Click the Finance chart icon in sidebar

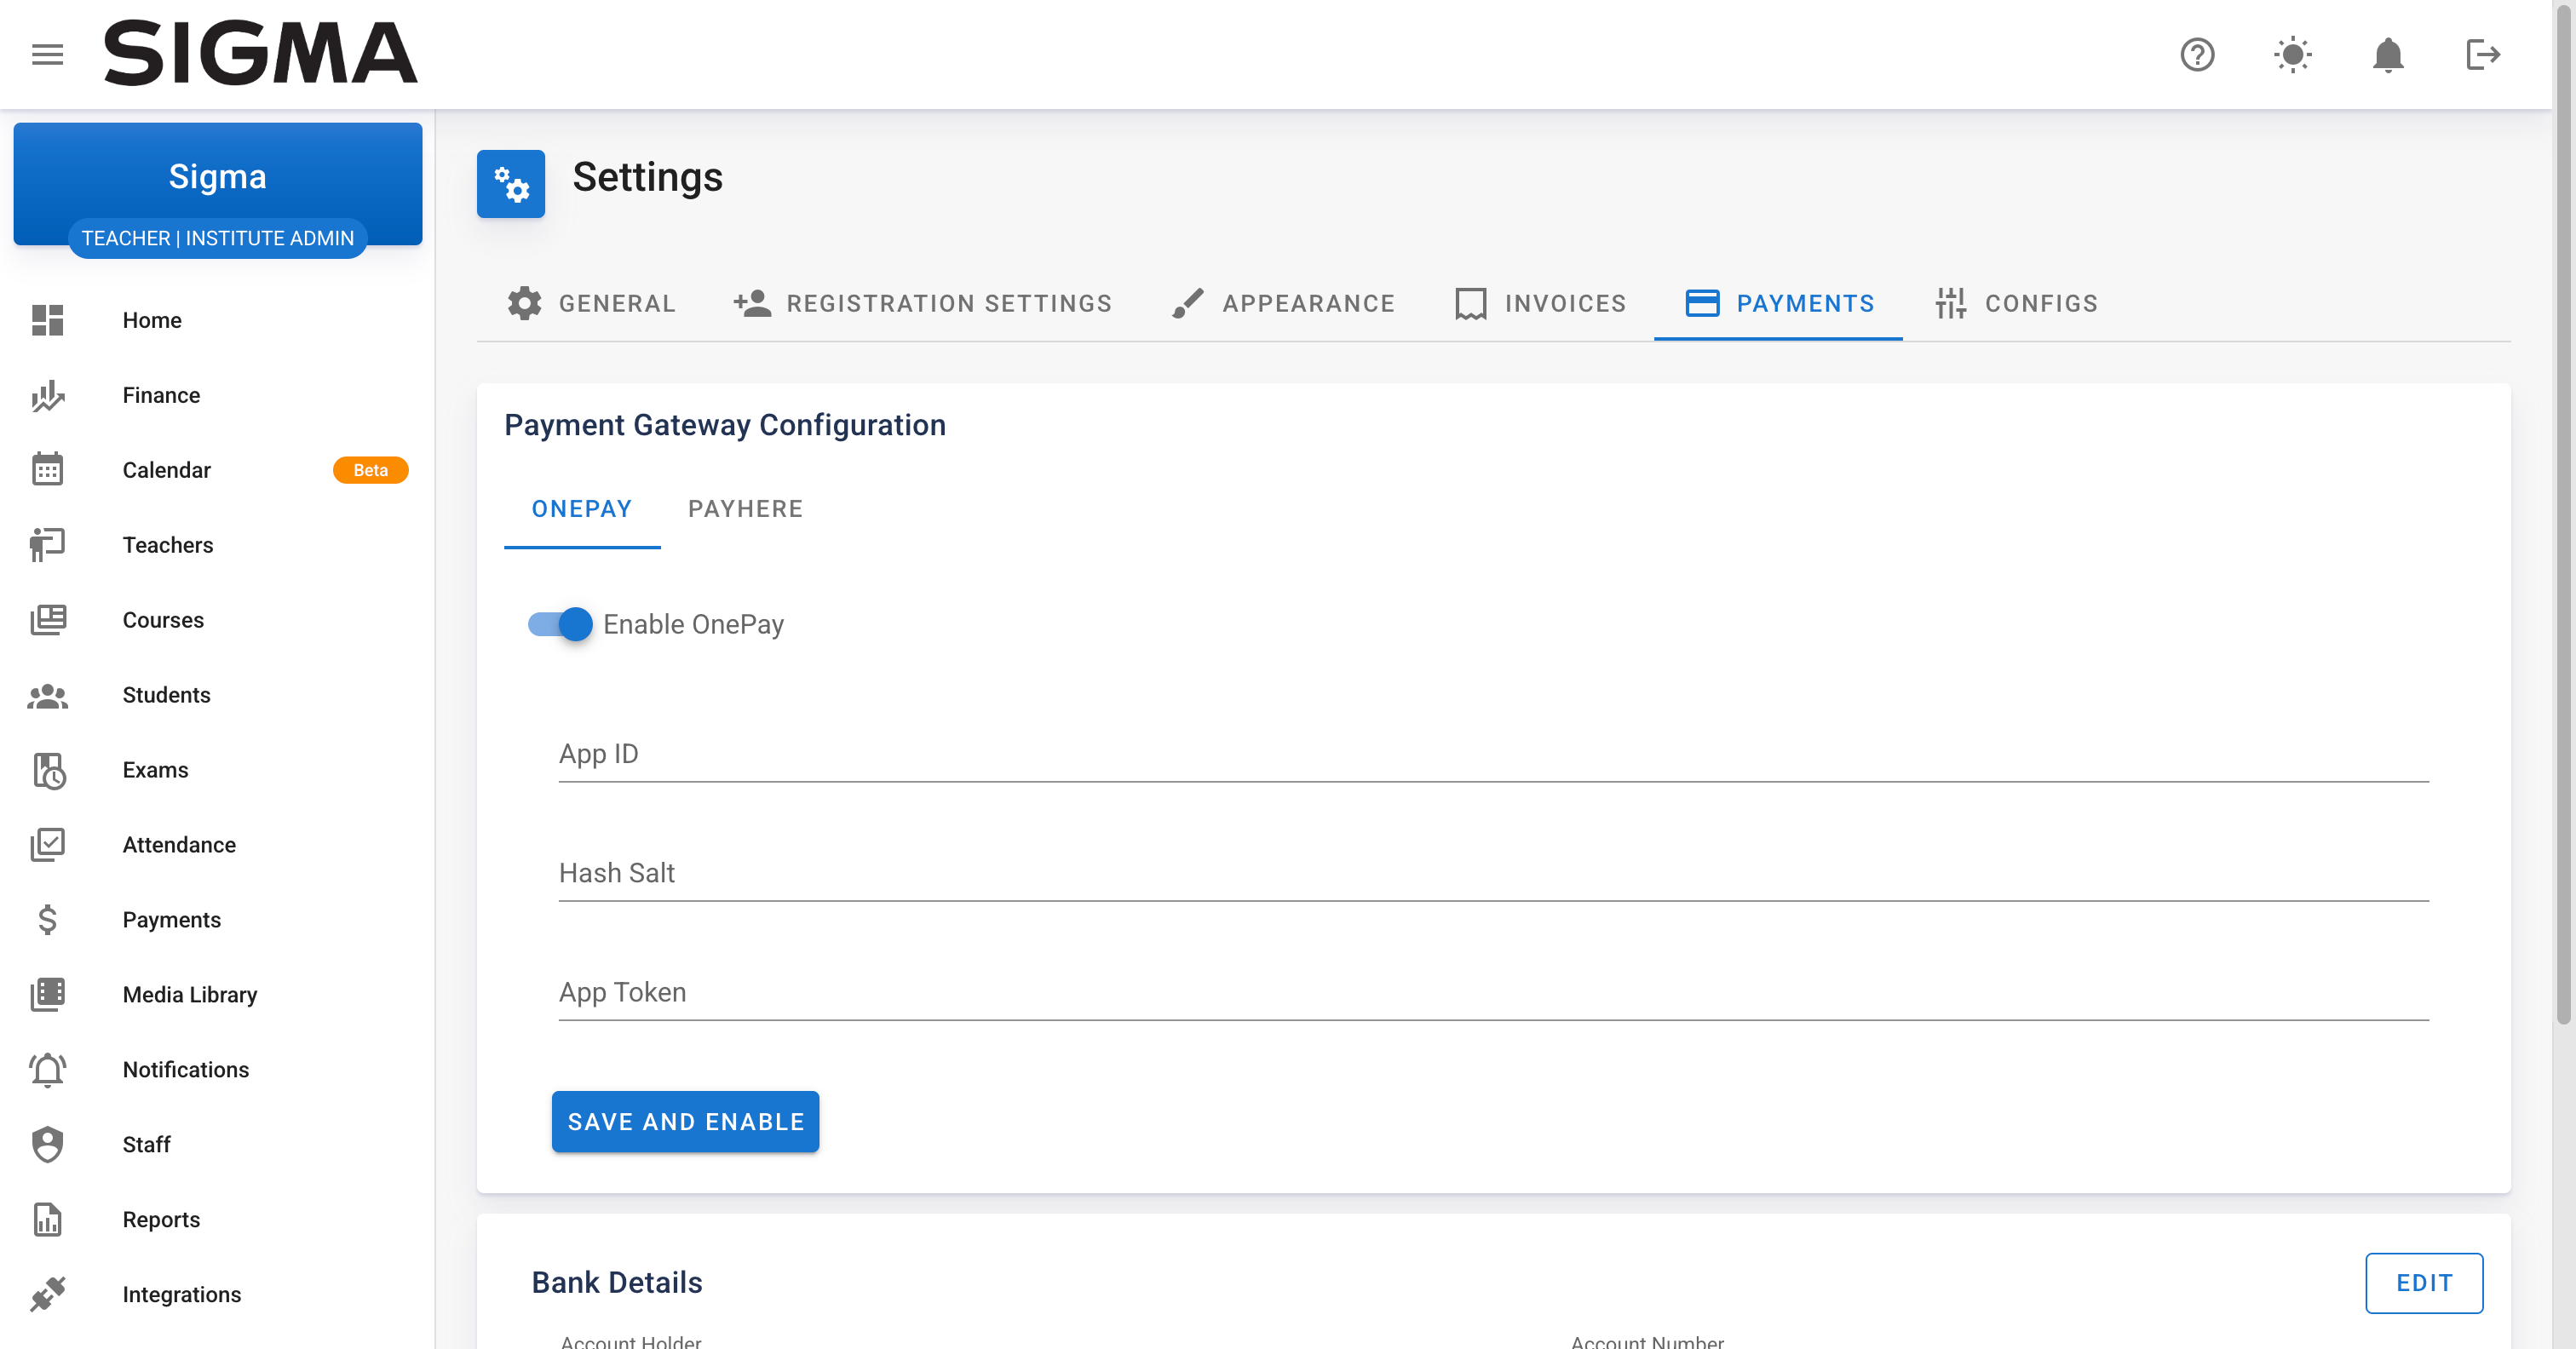coord(47,396)
